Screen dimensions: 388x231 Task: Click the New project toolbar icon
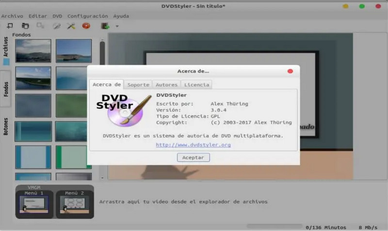[x=10, y=26]
